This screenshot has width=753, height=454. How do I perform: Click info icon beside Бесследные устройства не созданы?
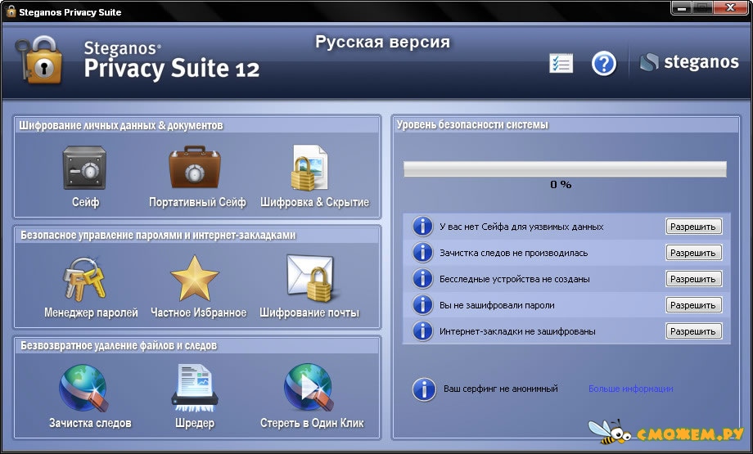click(x=422, y=278)
